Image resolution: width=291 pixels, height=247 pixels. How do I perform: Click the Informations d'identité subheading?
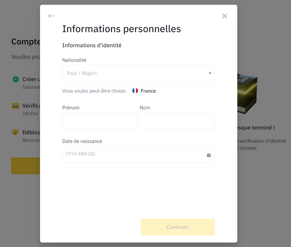tap(92, 45)
